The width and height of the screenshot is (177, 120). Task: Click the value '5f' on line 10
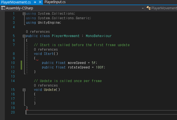(x=94, y=63)
